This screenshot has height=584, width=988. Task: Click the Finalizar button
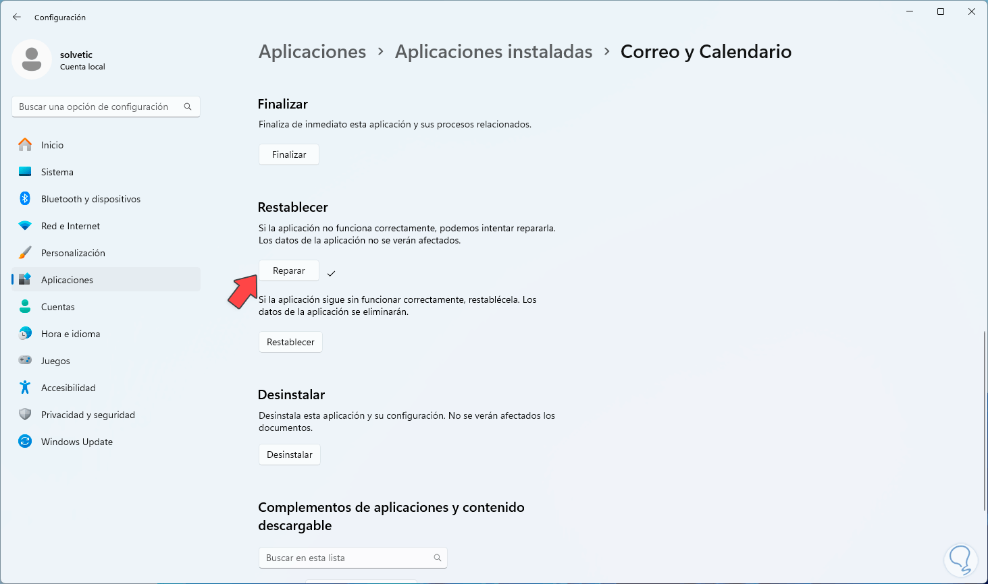tap(289, 154)
